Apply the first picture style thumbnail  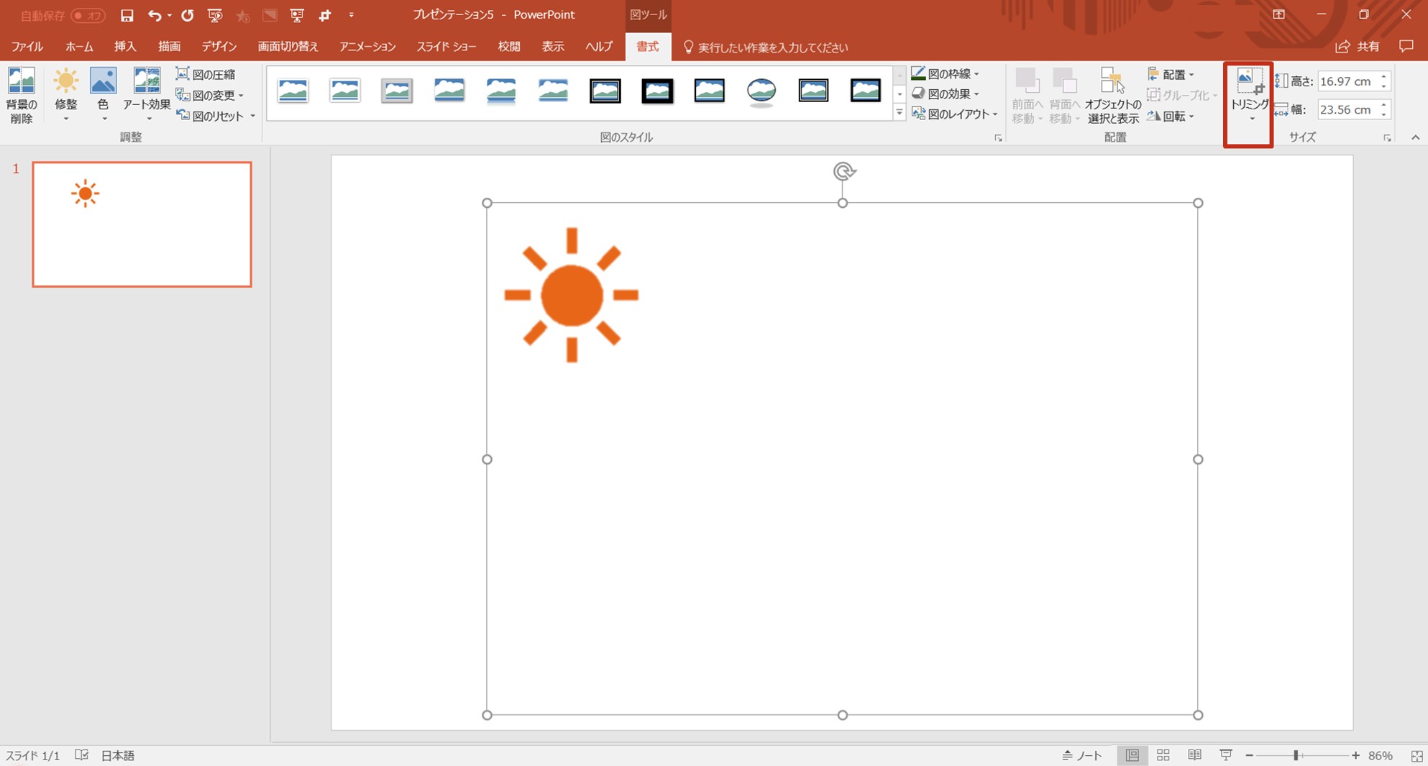tap(293, 91)
